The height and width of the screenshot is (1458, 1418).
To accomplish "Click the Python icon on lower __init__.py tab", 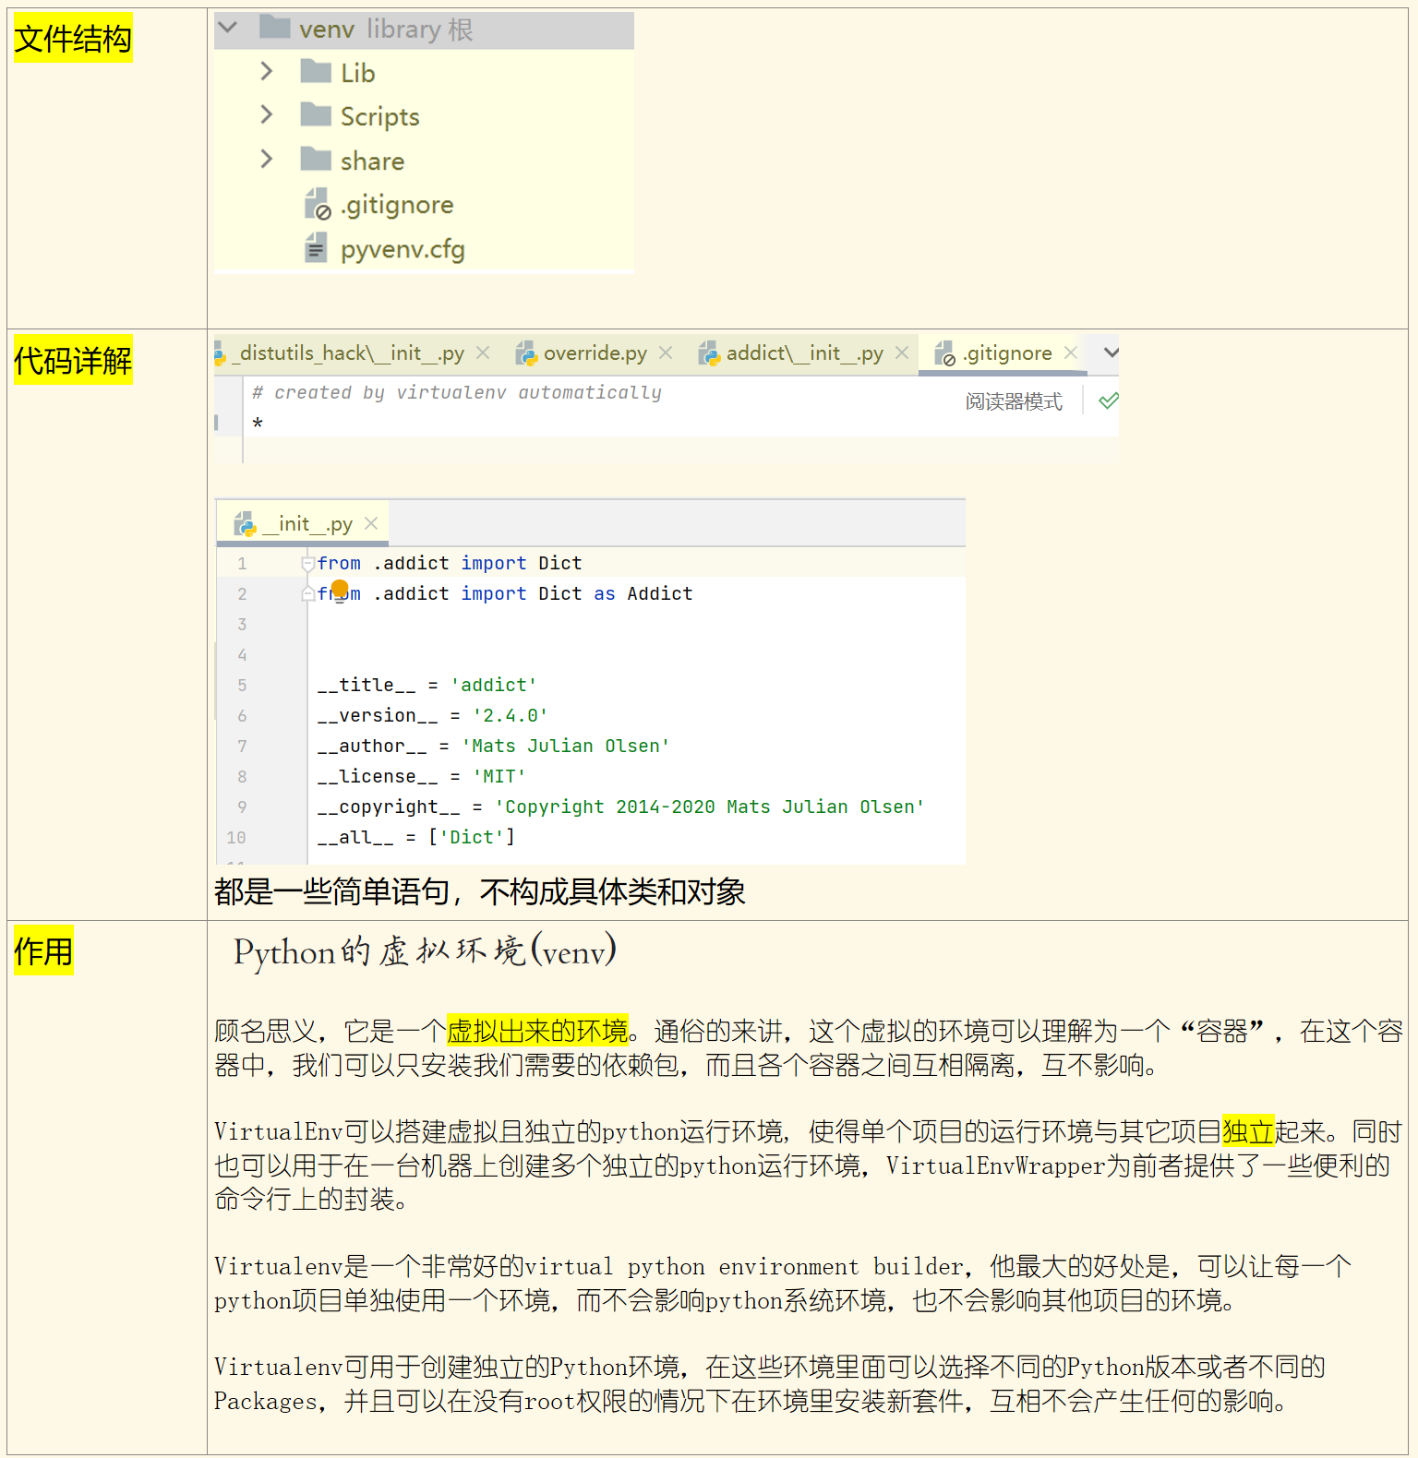I will coord(245,524).
